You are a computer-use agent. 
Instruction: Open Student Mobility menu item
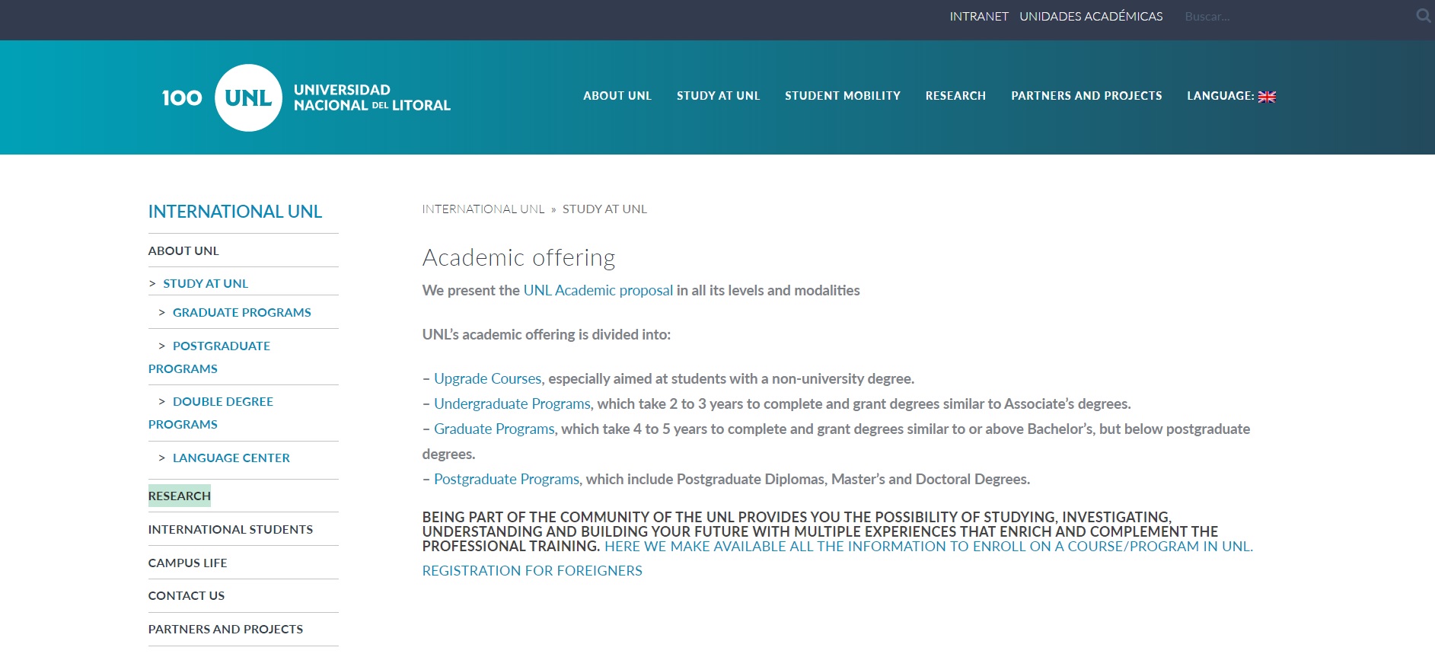pyautogui.click(x=842, y=96)
